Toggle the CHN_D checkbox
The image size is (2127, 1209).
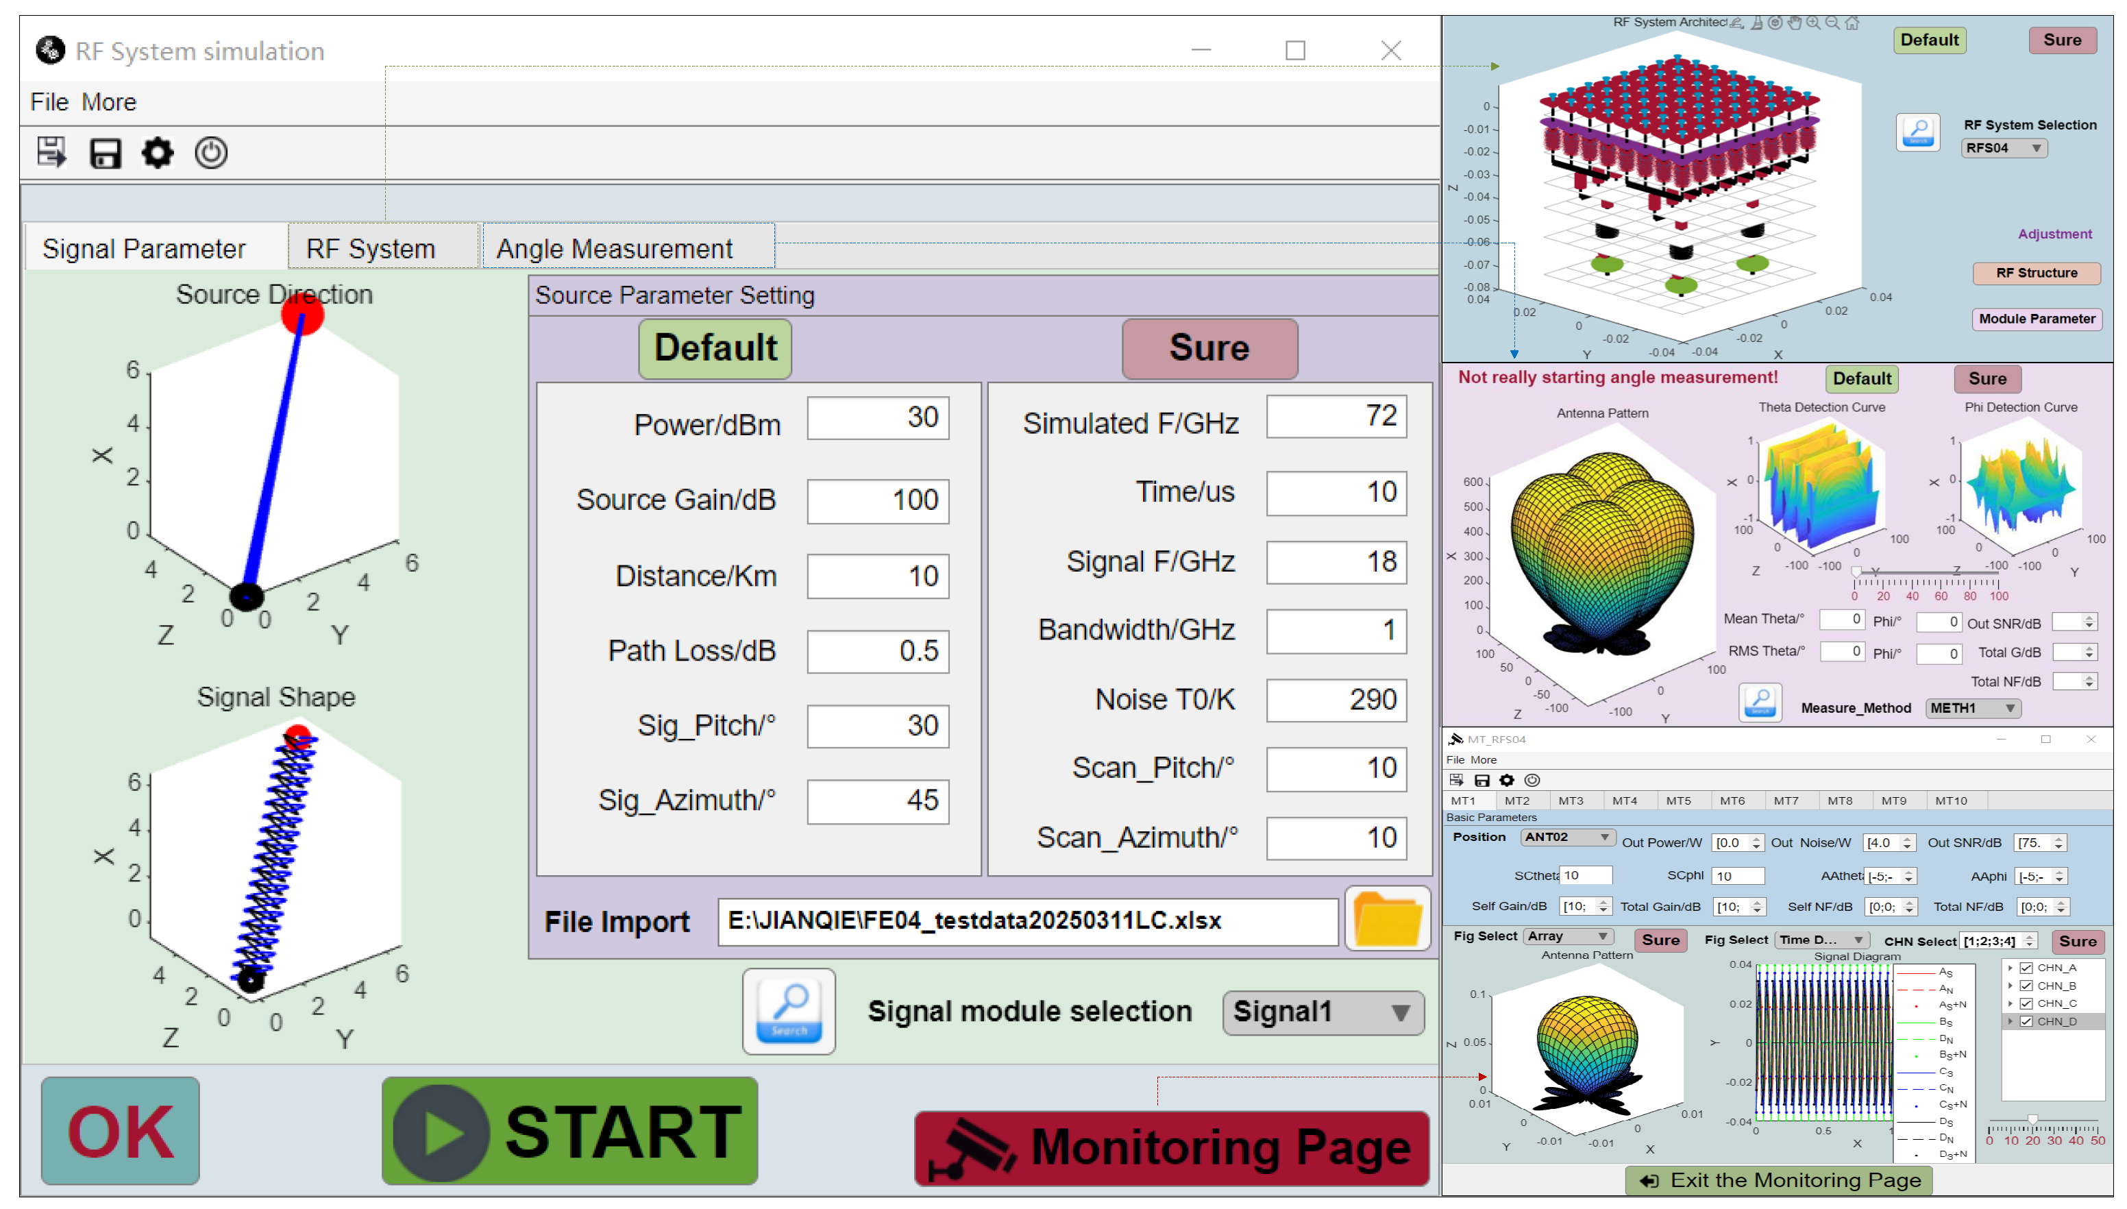click(2026, 1021)
